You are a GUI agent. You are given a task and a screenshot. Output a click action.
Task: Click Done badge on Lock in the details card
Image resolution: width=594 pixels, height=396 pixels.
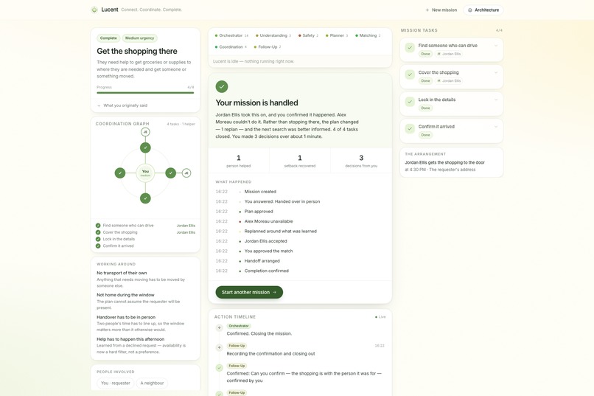click(x=425, y=108)
